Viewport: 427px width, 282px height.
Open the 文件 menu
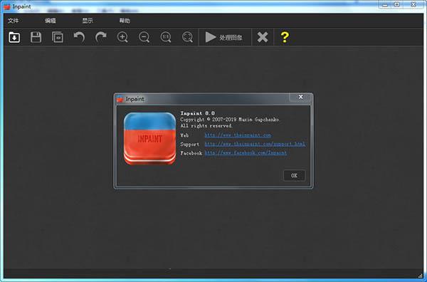[13, 21]
